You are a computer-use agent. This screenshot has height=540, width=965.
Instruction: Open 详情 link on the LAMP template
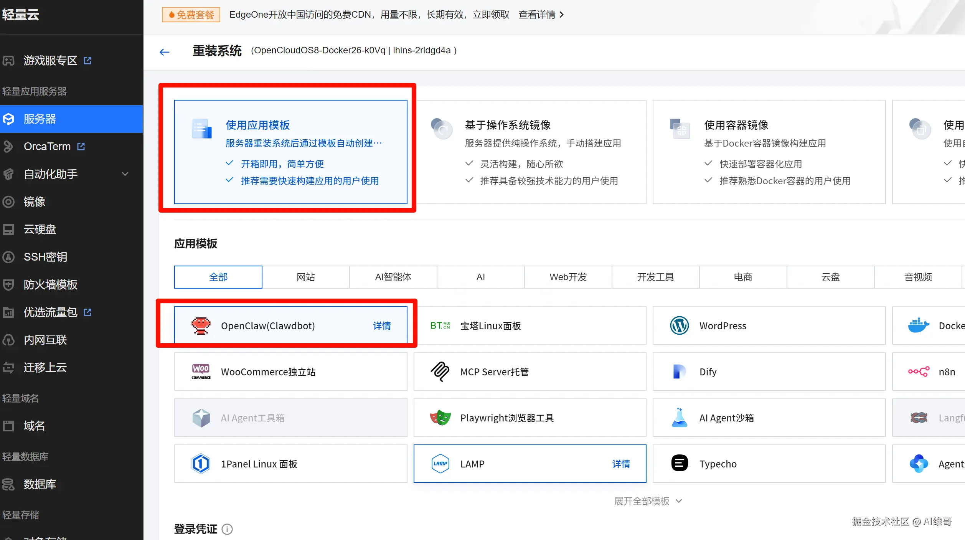coord(621,464)
